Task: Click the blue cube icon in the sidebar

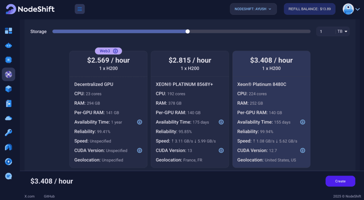Action: click(9, 89)
